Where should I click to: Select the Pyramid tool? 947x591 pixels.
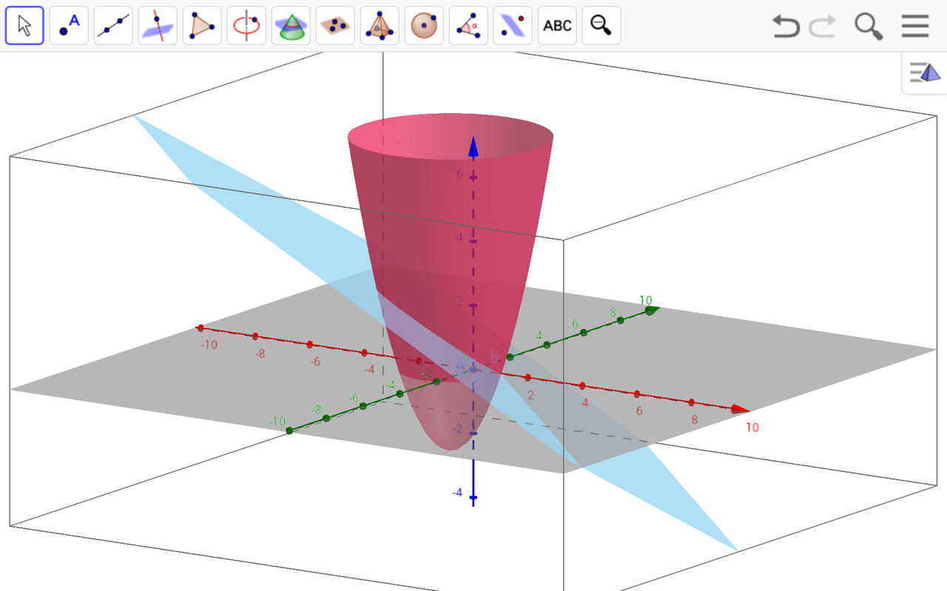379,25
